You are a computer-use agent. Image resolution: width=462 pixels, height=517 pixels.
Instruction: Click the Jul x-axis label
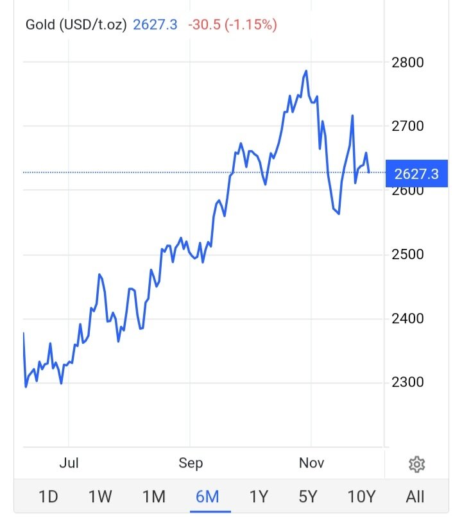(69, 463)
